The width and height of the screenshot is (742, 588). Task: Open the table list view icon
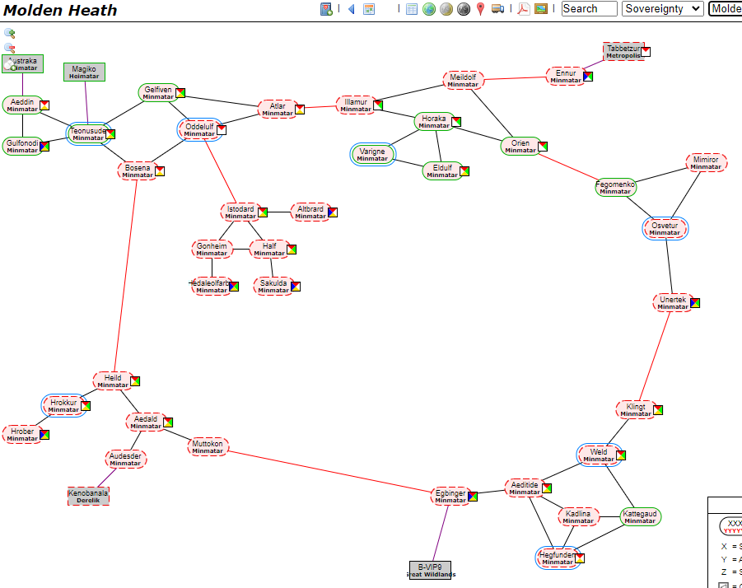[x=412, y=9]
